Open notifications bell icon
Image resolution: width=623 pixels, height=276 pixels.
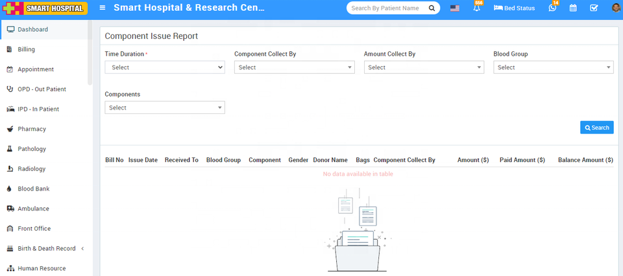[x=477, y=8]
